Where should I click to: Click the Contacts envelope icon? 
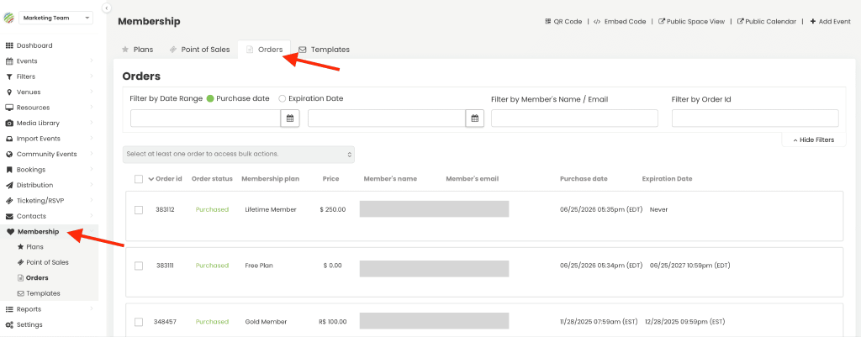coord(9,216)
